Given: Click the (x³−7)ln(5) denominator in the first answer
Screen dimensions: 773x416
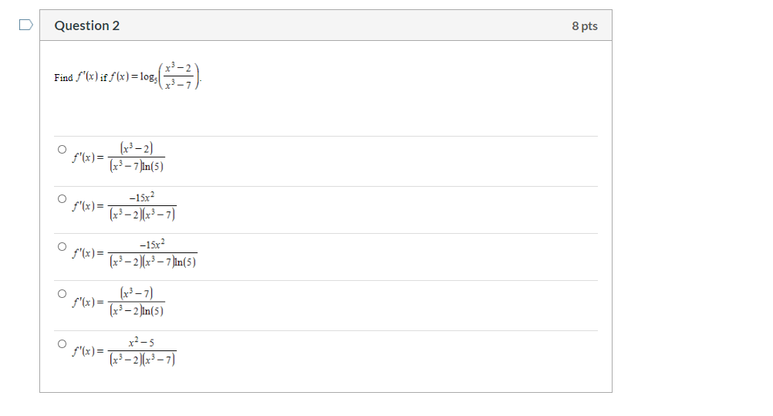Looking at the screenshot, I should [137, 166].
